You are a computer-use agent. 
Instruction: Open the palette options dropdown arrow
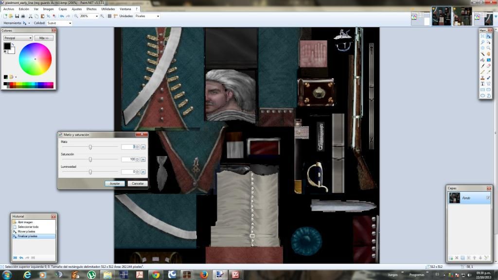point(16,77)
